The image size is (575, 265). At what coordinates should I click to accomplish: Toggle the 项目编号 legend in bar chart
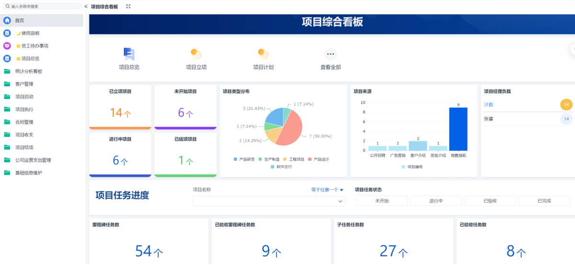point(413,167)
